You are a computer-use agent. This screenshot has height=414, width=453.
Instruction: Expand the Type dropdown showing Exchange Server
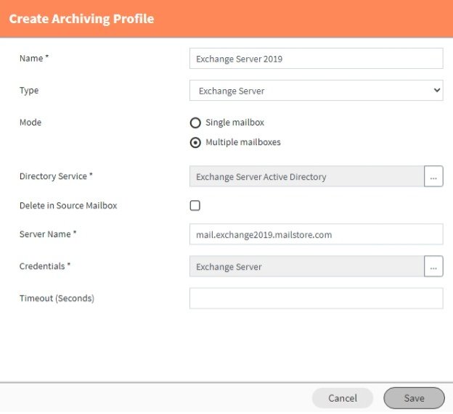tap(316, 91)
